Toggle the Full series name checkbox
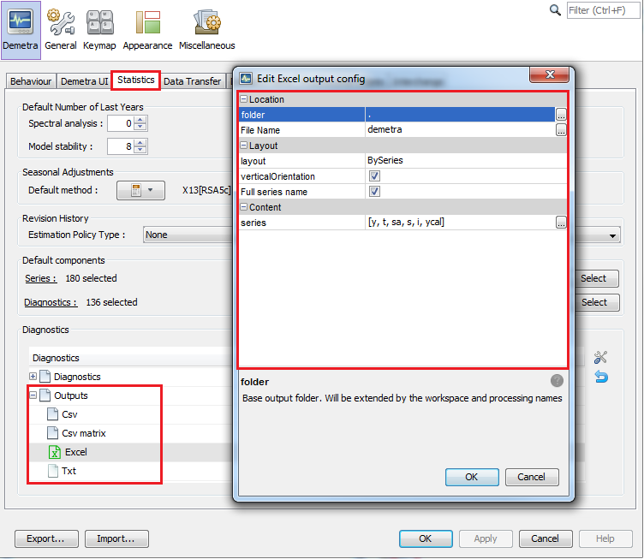 374,192
